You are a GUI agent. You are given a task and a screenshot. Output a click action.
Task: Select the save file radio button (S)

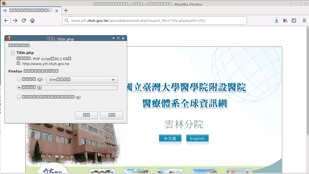[19, 87]
